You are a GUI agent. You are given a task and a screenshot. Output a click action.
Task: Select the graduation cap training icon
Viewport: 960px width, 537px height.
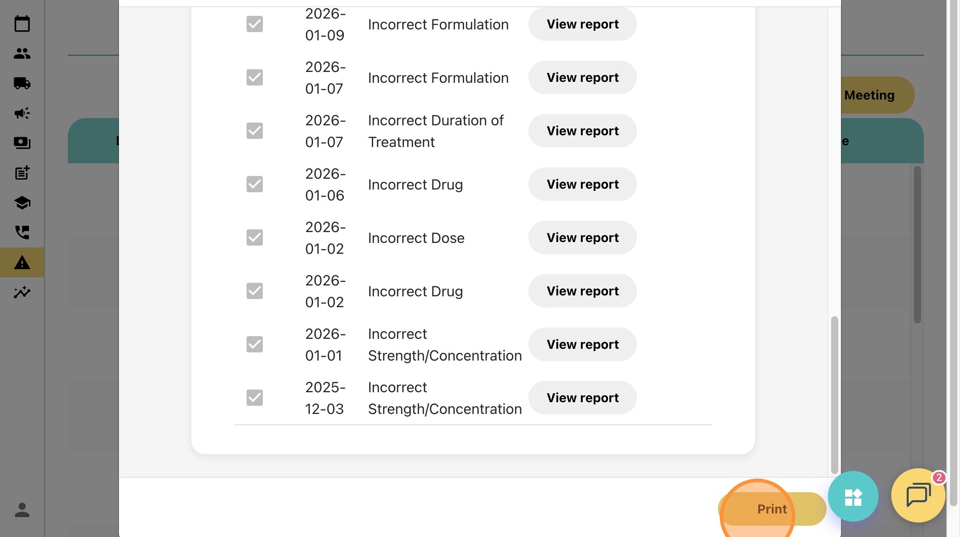(x=22, y=203)
